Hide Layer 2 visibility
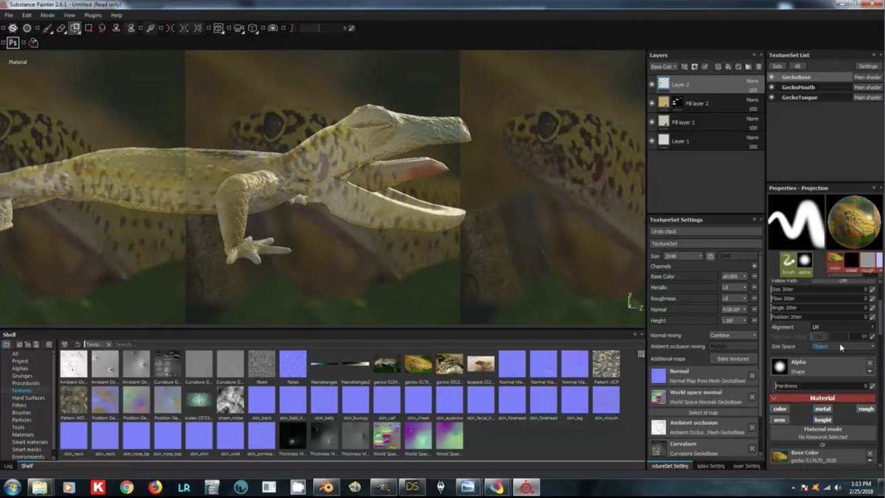This screenshot has width=885, height=498. [x=651, y=84]
